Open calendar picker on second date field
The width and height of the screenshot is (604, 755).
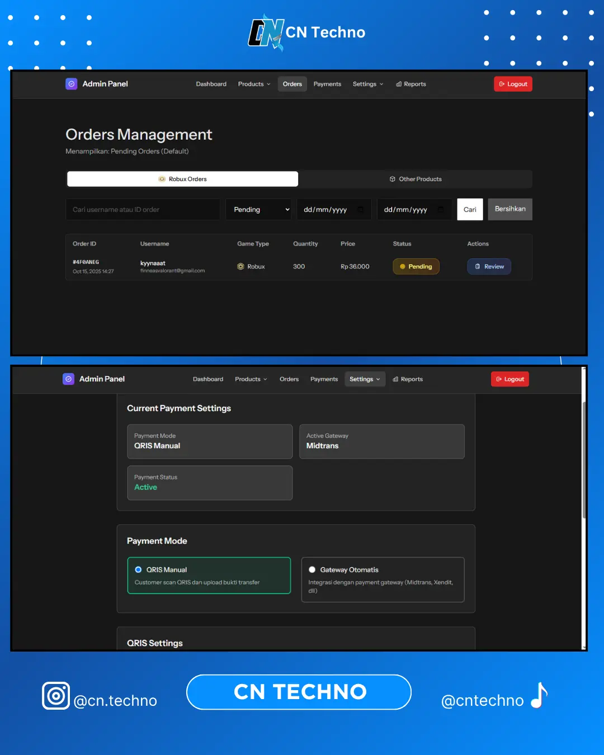(441, 210)
